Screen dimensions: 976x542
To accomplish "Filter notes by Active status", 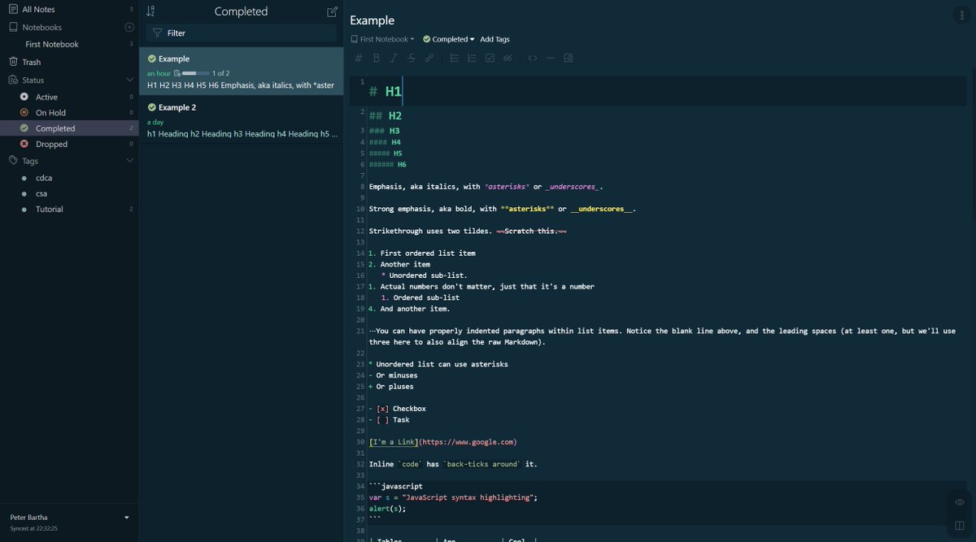I will 69,97.
